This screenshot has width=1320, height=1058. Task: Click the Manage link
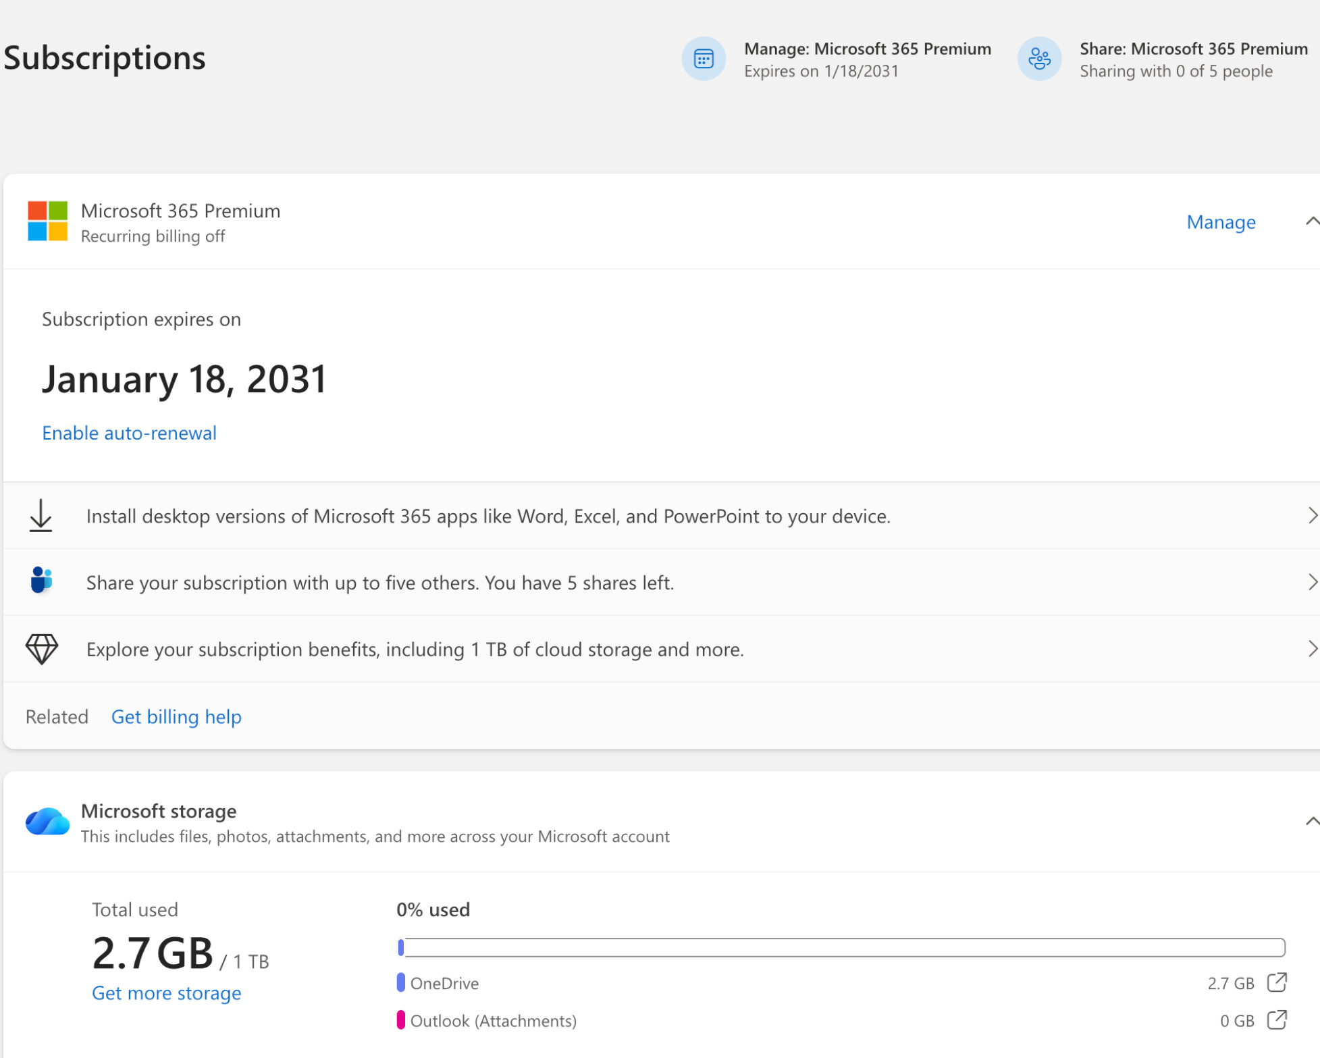click(x=1220, y=222)
